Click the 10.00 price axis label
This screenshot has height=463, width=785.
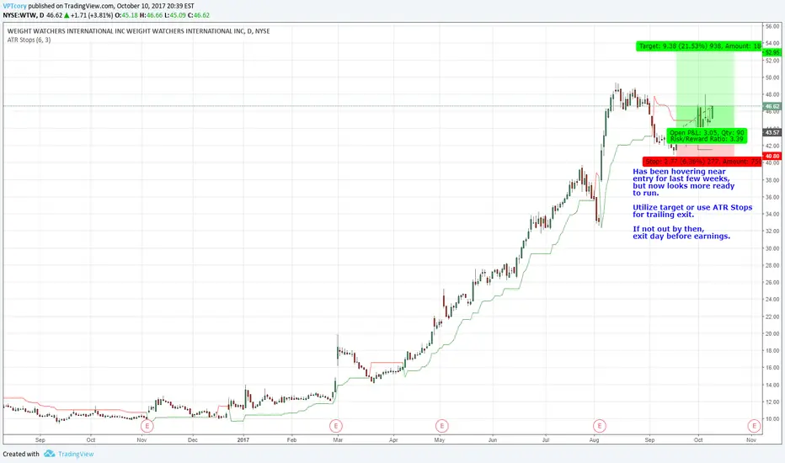[x=772, y=419]
